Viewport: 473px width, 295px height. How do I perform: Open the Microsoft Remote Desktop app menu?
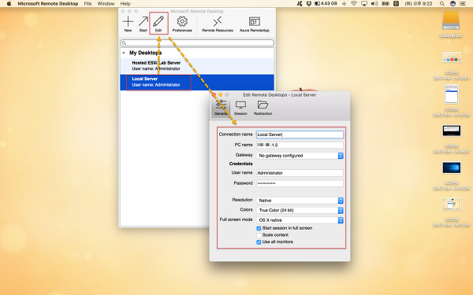click(x=48, y=4)
